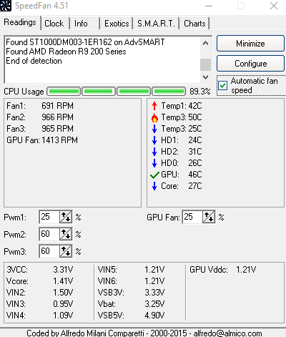
Task: Click the second CPU usage bar
Action: click(x=99, y=92)
